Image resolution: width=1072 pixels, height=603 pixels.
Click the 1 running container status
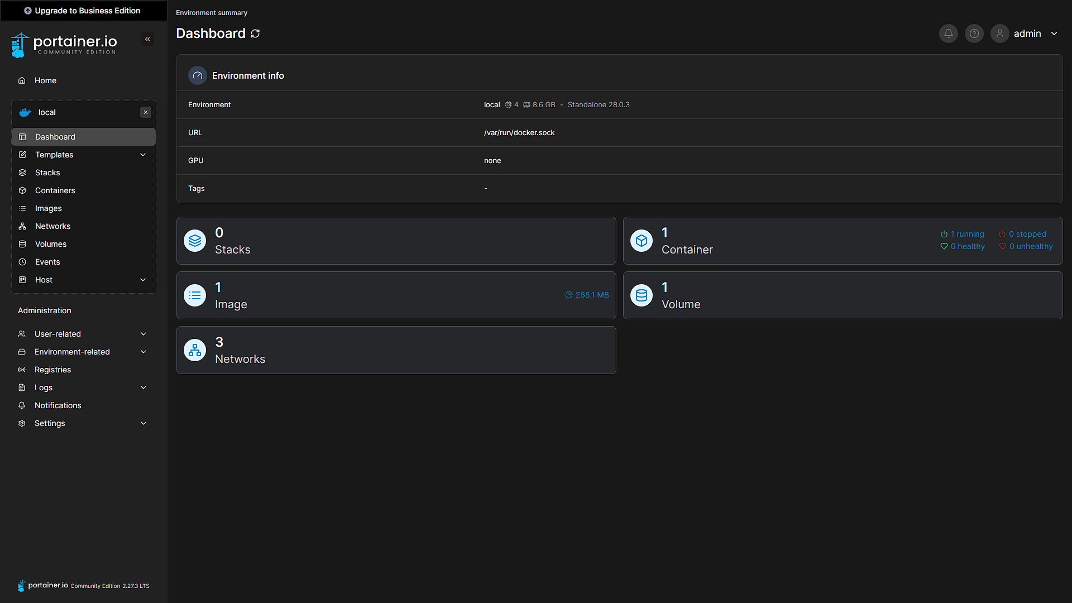(x=962, y=234)
